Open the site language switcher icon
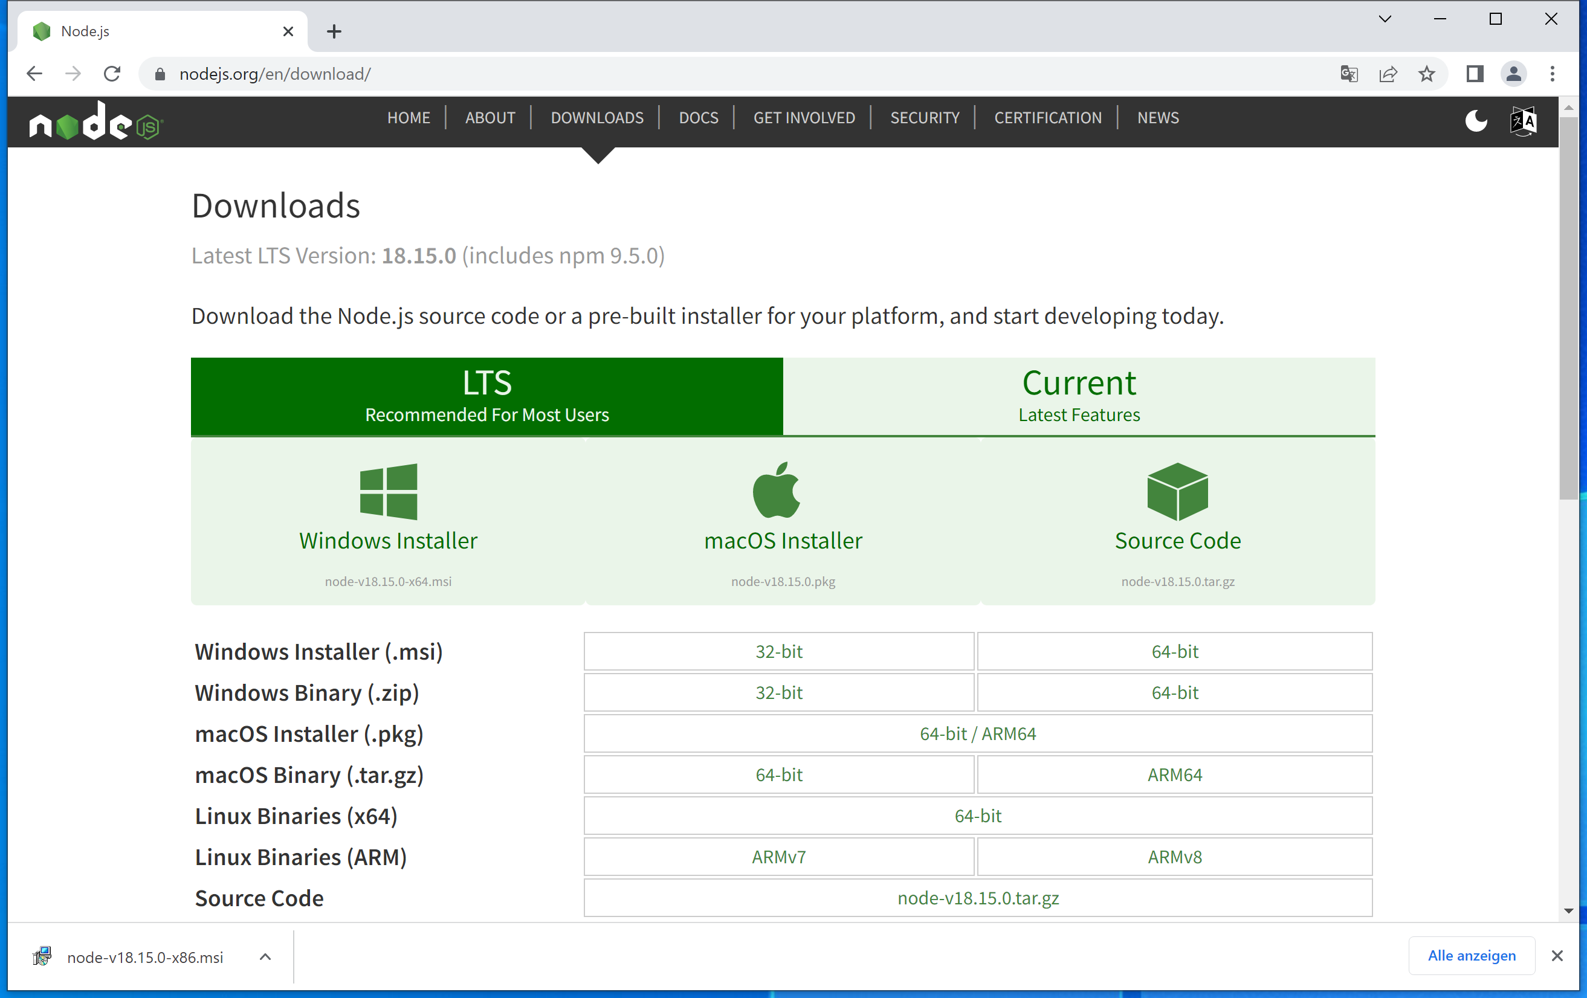 coord(1523,121)
